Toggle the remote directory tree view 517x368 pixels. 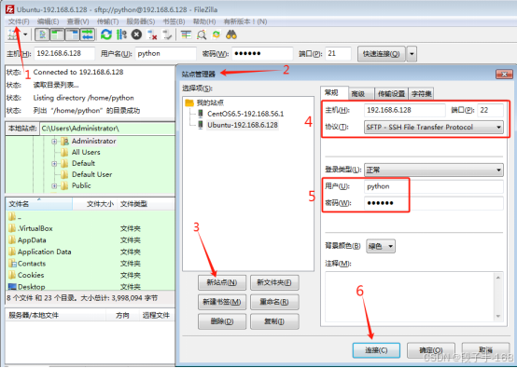pyautogui.click(x=72, y=34)
